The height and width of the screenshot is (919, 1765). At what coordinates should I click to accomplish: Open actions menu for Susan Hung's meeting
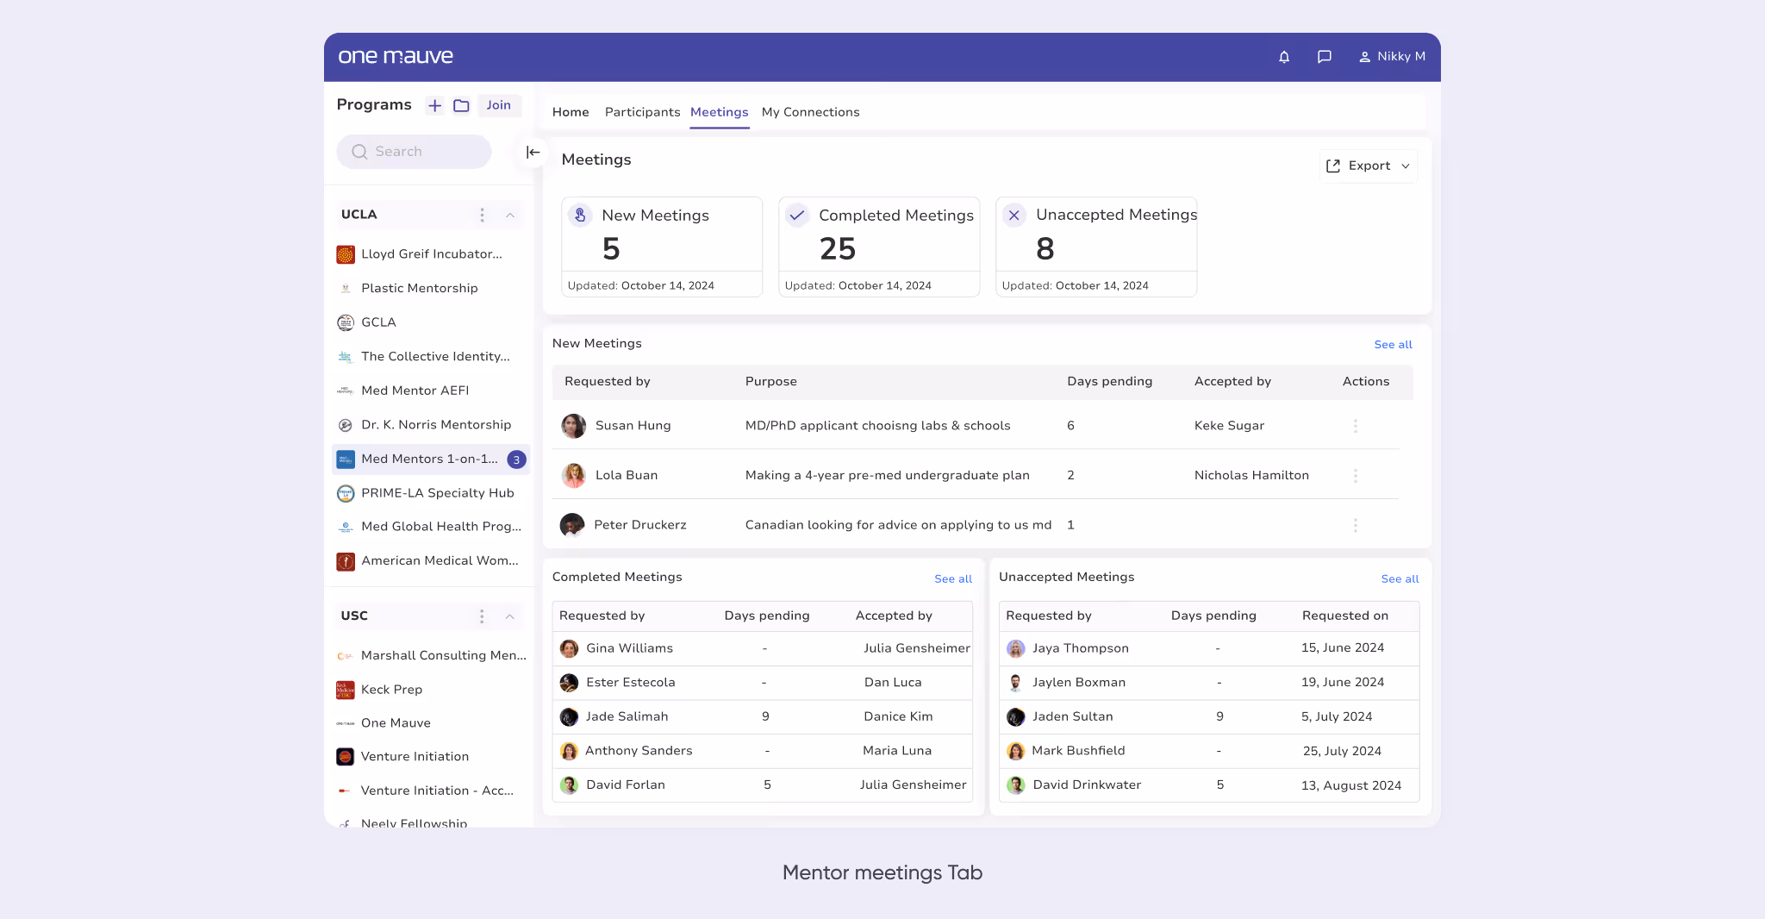click(x=1356, y=426)
